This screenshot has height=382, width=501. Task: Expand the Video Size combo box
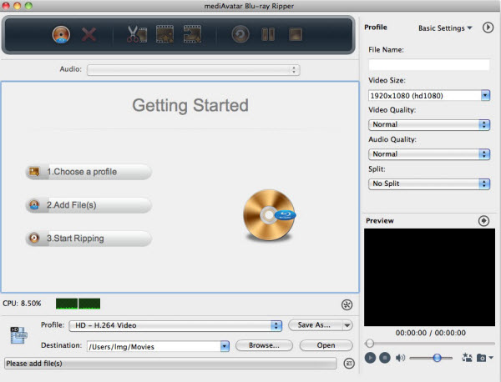click(x=485, y=95)
